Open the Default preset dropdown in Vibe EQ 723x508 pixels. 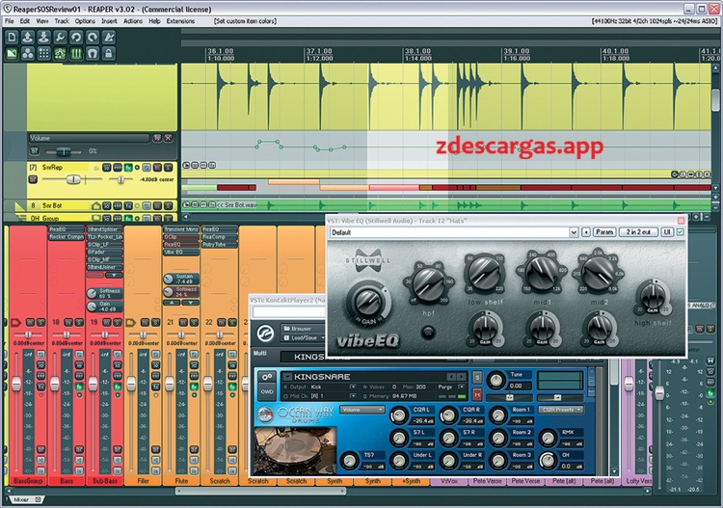coord(574,232)
